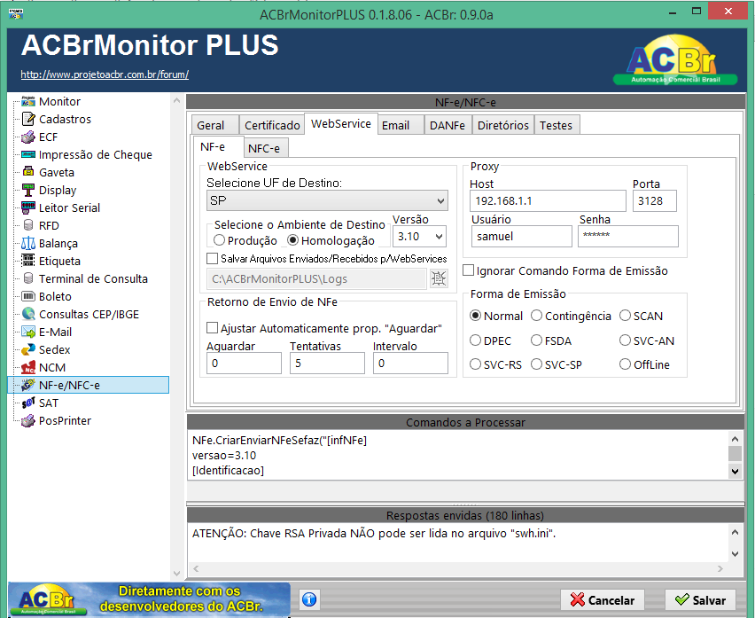Choose Contingência emission form

(x=536, y=316)
